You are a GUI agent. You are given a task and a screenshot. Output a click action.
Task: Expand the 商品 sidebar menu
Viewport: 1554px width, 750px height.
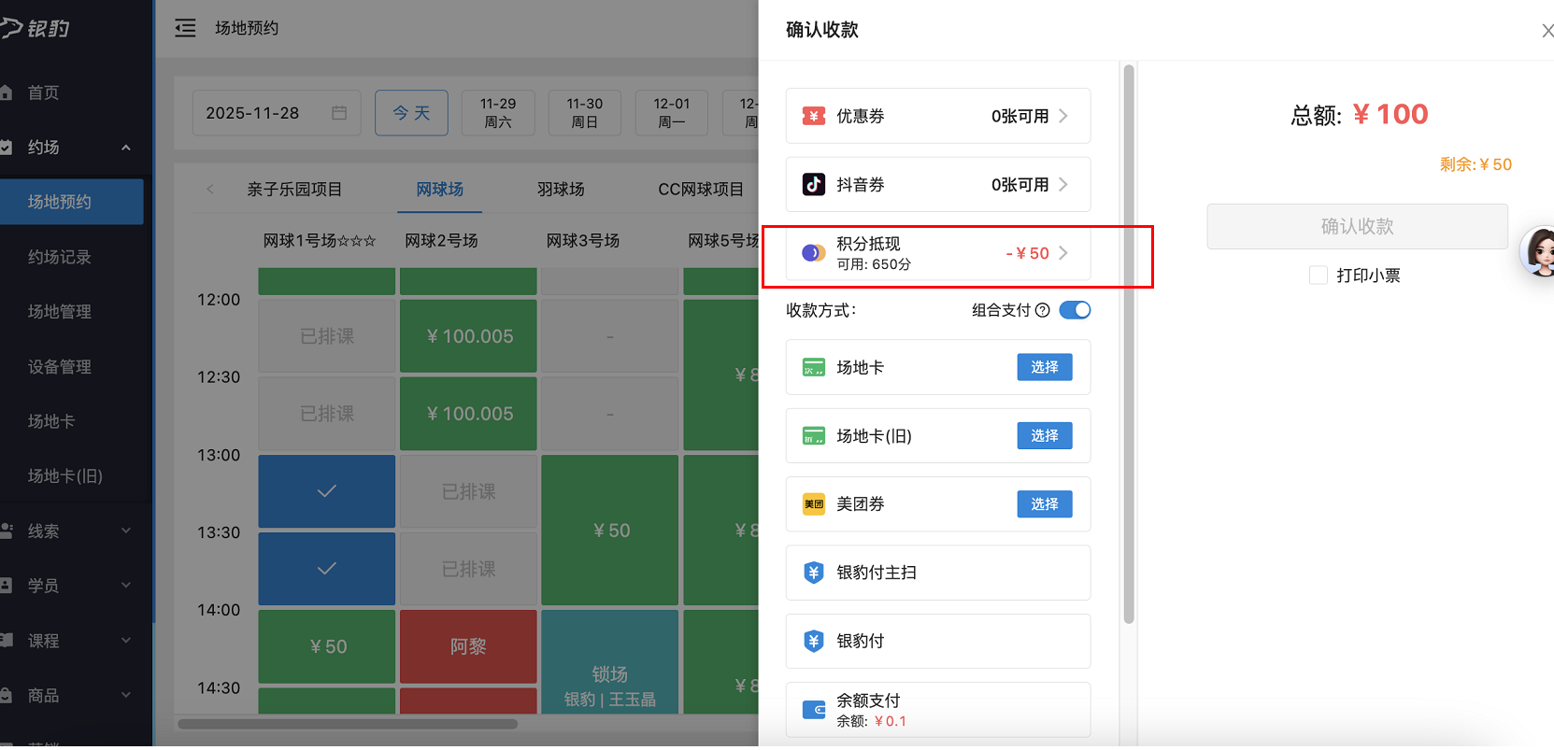pos(126,696)
